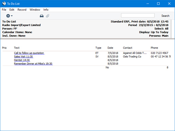
Task: Click the 'No' total label
Action: (107, 68)
